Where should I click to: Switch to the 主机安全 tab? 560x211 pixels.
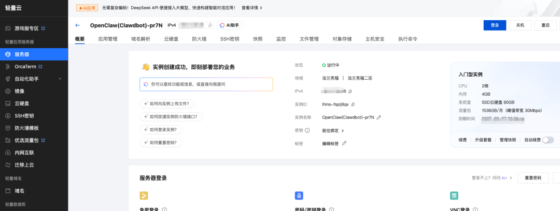click(x=375, y=39)
